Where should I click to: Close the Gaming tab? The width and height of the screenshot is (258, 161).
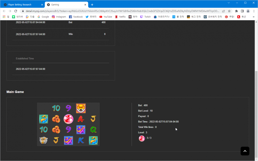click(x=85, y=5)
